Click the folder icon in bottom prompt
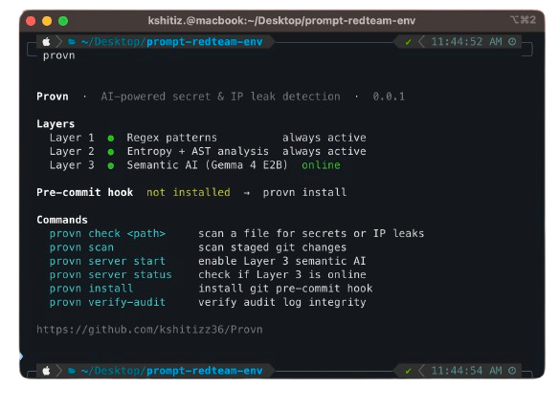Screen dimensions: 559x408 (x=72, y=372)
